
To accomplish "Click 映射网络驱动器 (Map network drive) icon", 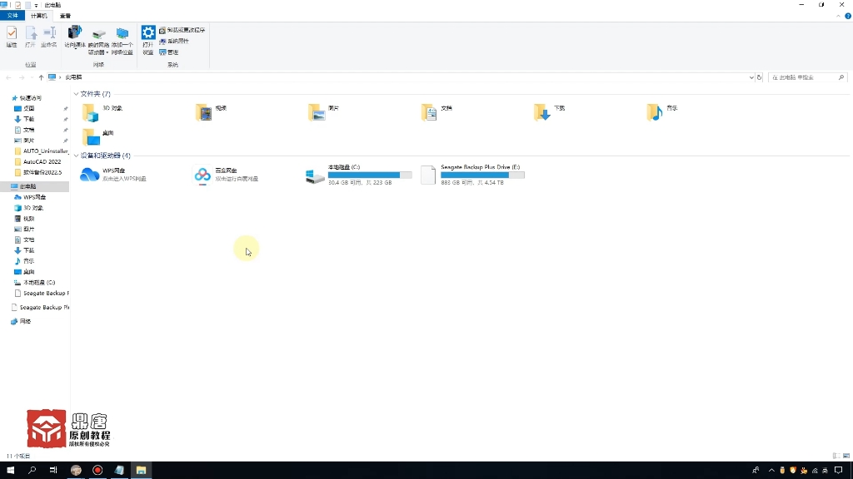I will [99, 37].
